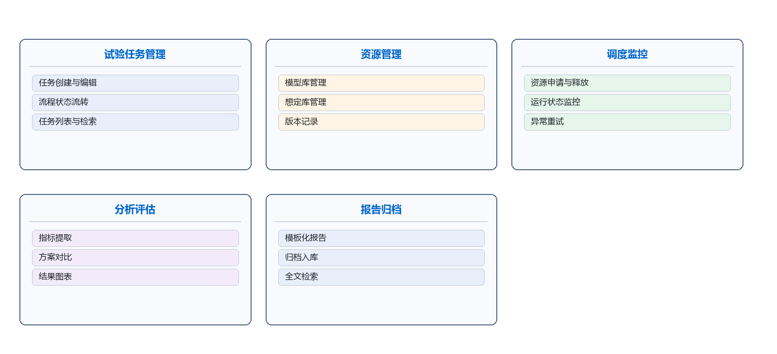Select the 版本记录 entry

pyautogui.click(x=381, y=122)
